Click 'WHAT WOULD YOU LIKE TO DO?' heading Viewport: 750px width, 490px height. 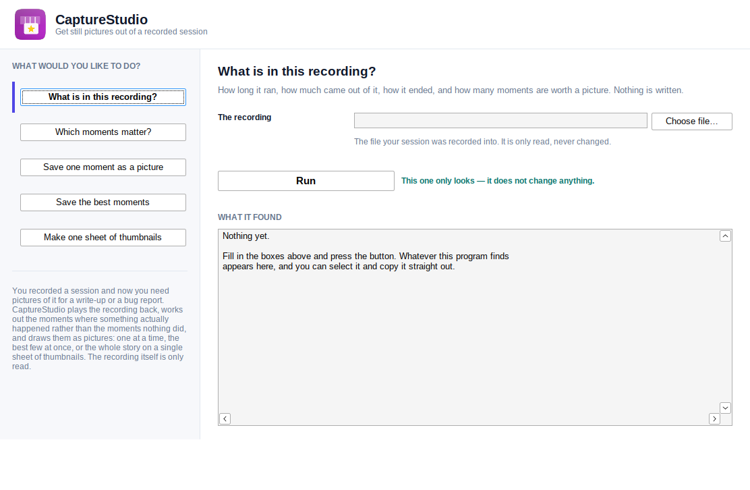[x=76, y=66]
